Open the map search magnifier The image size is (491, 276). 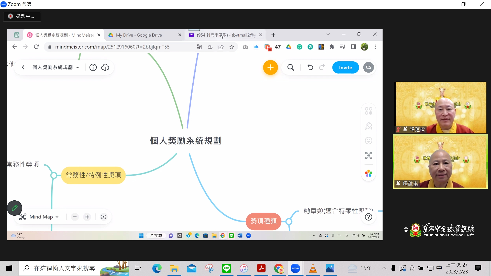coord(291,67)
